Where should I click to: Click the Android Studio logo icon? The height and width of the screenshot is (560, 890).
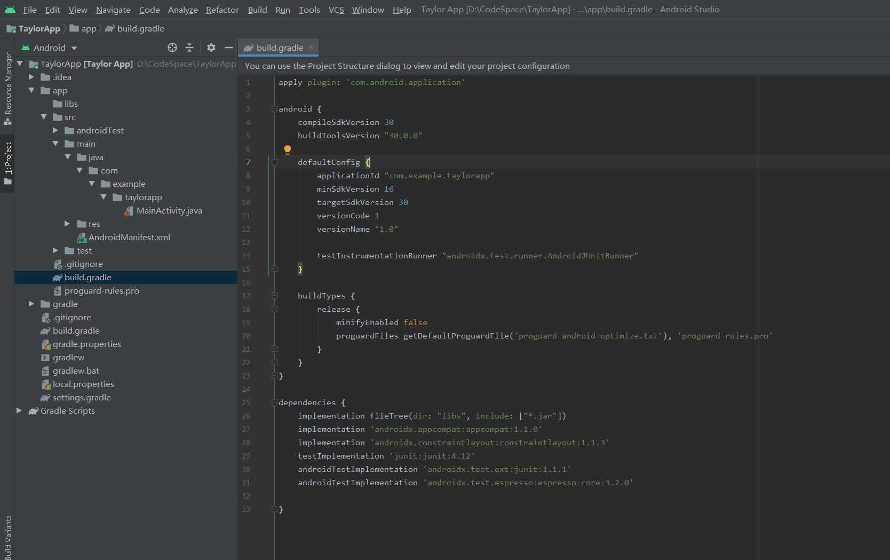tap(10, 10)
